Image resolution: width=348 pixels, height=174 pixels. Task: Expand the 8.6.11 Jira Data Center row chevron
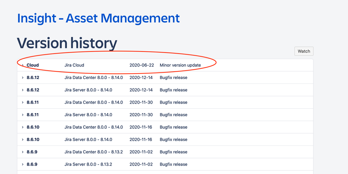[x=23, y=102]
